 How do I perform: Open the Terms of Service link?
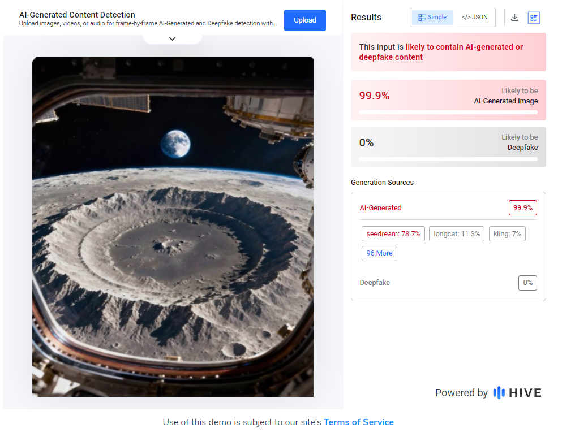pyautogui.click(x=358, y=422)
